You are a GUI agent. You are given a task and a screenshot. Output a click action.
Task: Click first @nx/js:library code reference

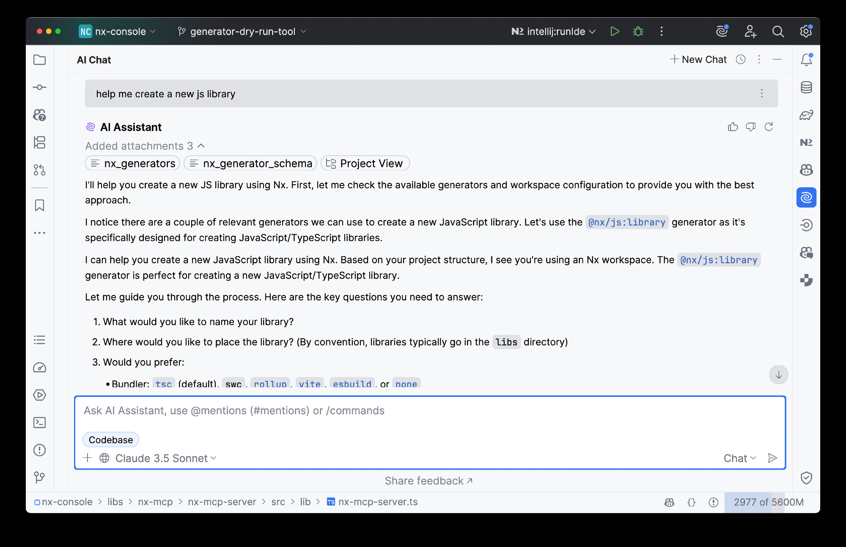click(x=627, y=222)
